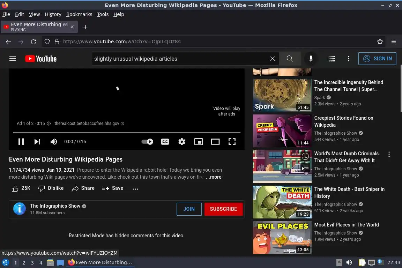Open the Edit menu
The height and width of the screenshot is (268, 402).
click(20, 14)
